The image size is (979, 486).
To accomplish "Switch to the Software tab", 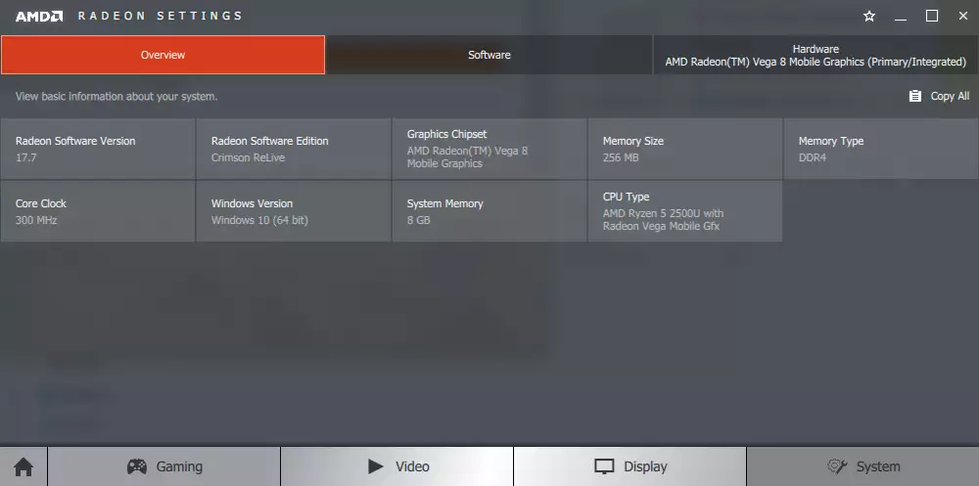I will [x=489, y=55].
